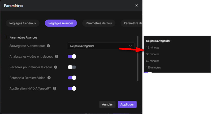Choose Ne pas sauvegarder in the list
This screenshot has height=114, width=212.
tap(158, 41)
